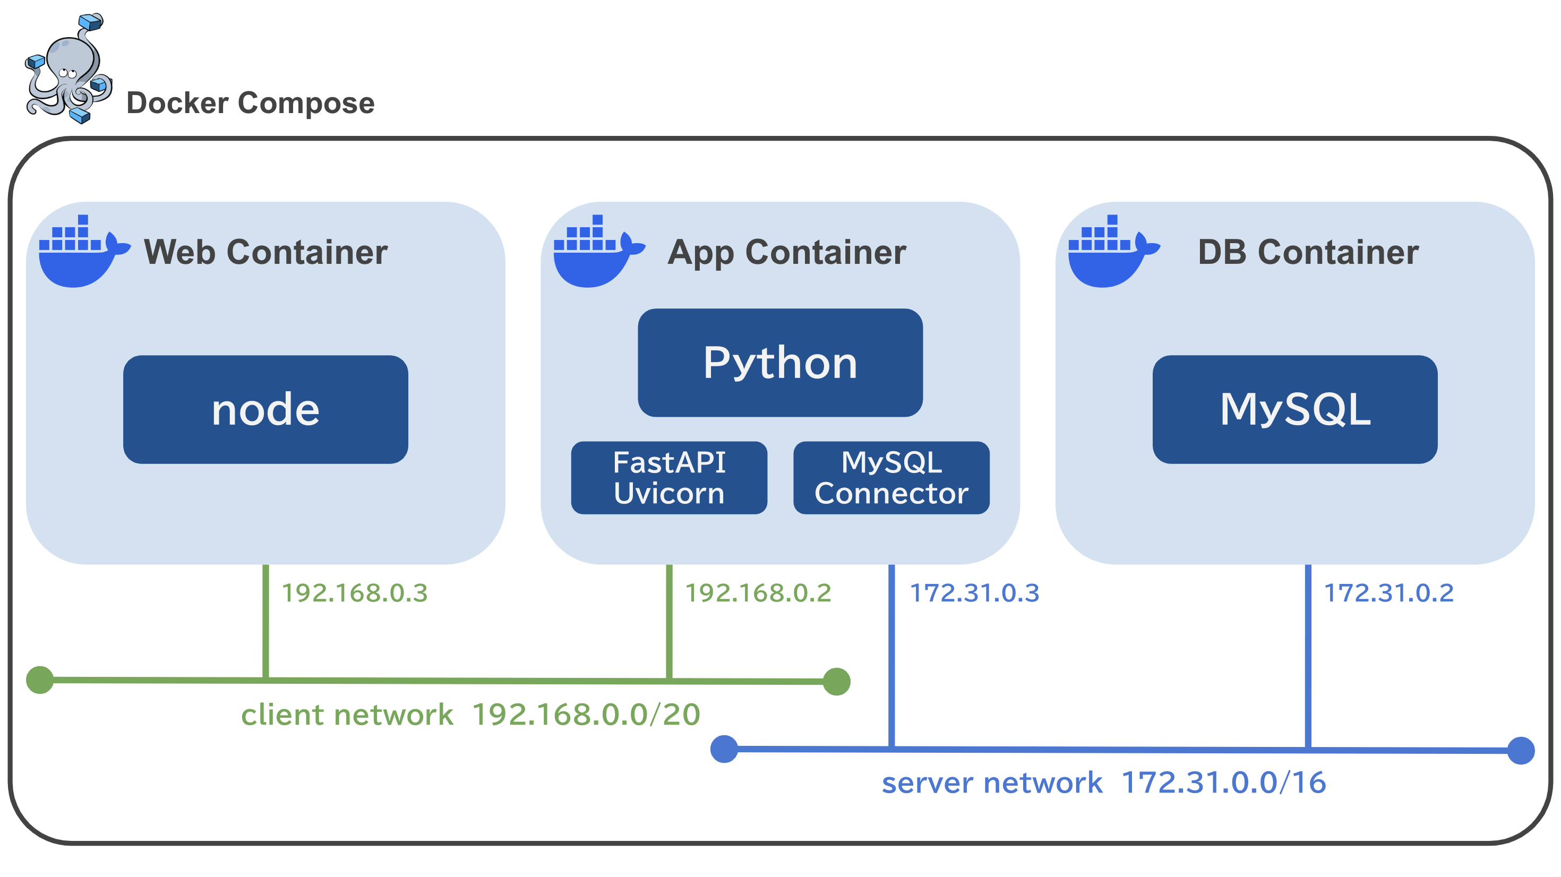The width and height of the screenshot is (1561, 877).
Task: Click the IP address 192.168.0.3
Action: pyautogui.click(x=355, y=593)
